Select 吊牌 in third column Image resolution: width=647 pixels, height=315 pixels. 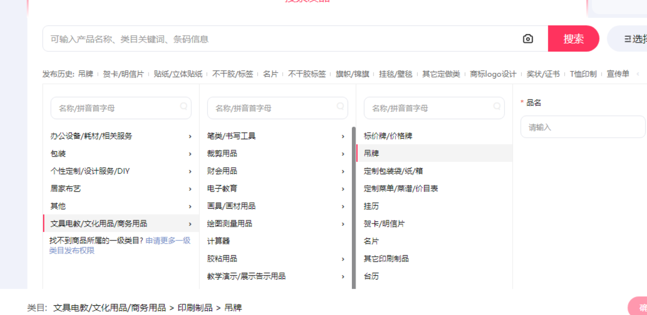[434, 154]
